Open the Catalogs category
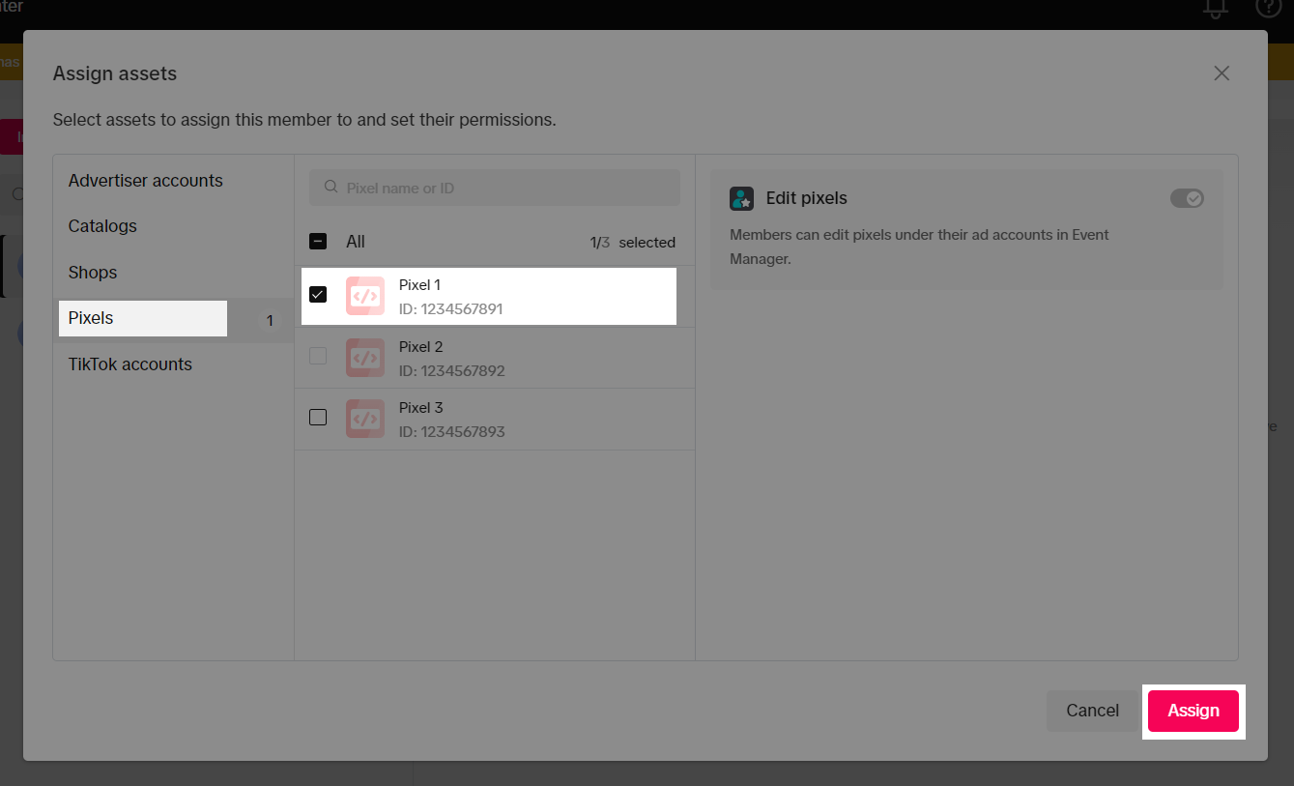Viewport: 1294px width, 786px height. coord(102,226)
